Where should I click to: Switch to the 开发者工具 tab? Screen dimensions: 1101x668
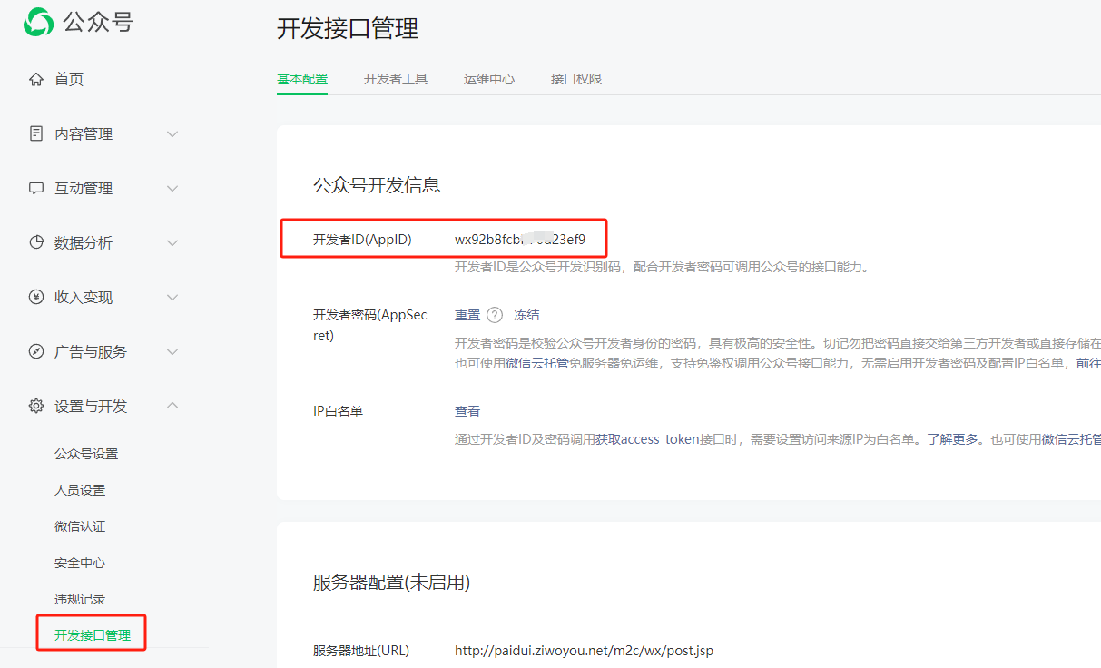click(396, 79)
